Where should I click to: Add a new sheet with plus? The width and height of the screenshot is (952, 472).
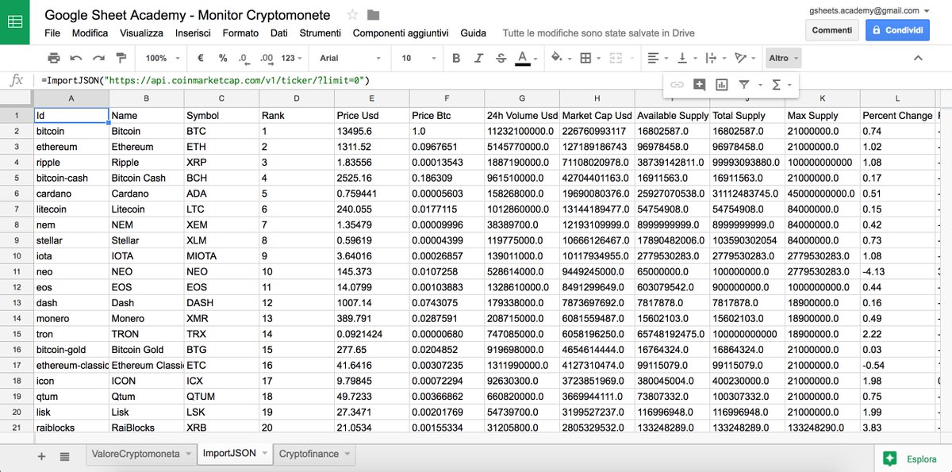[x=41, y=456]
